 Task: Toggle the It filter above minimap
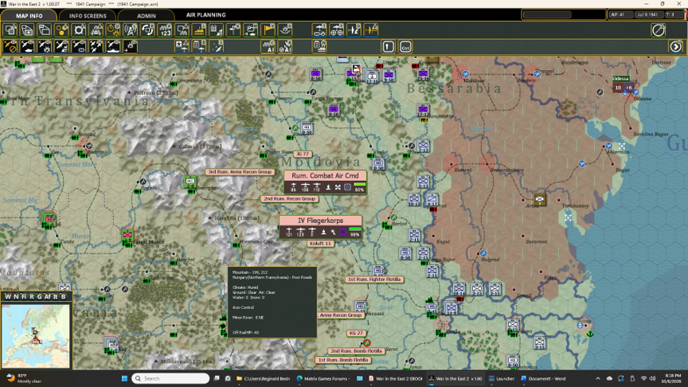click(x=55, y=296)
